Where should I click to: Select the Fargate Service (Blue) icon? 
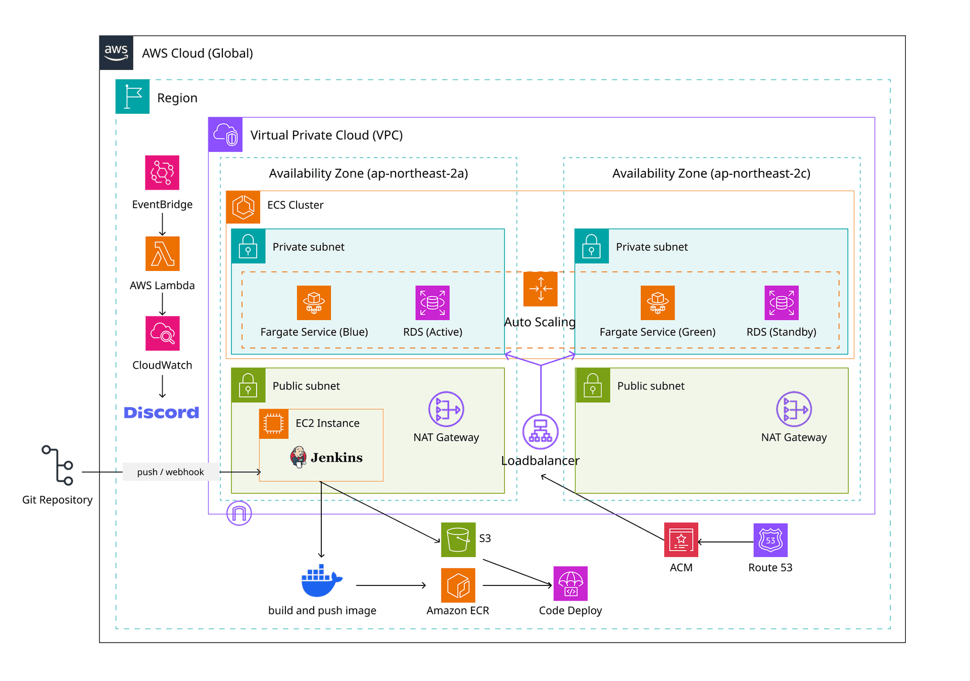(314, 303)
